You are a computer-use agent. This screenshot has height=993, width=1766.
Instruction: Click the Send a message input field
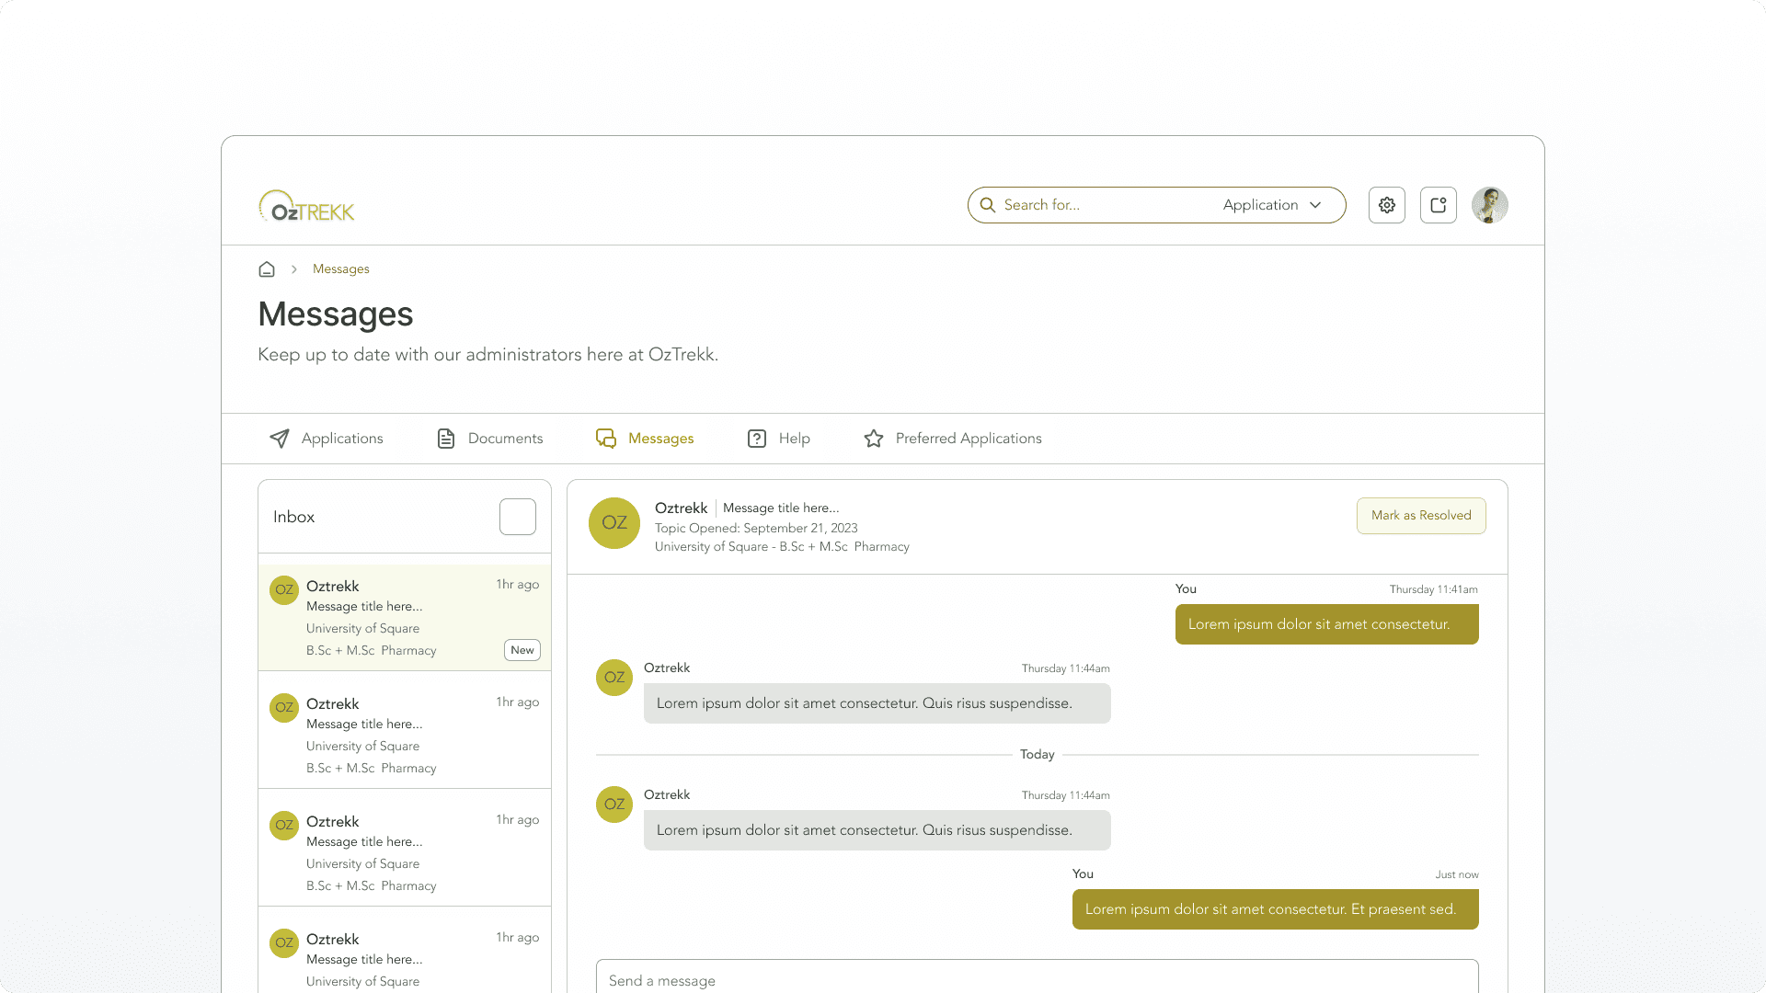coord(1036,978)
